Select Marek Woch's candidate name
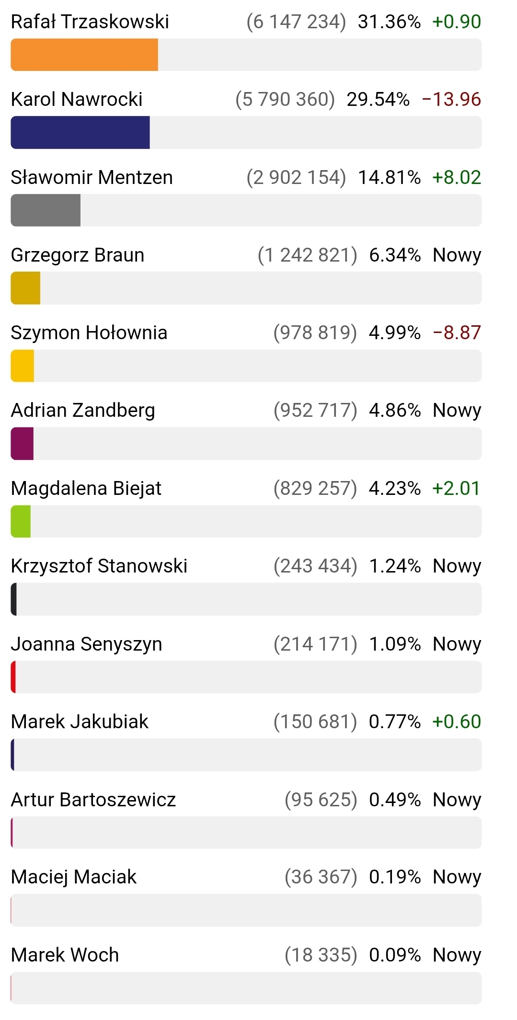The height and width of the screenshot is (1020, 517). 65,955
